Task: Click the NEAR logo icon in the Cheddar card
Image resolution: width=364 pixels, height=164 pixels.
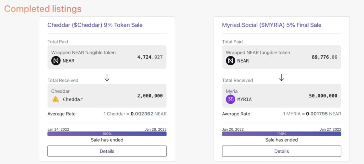Action: 56,61
